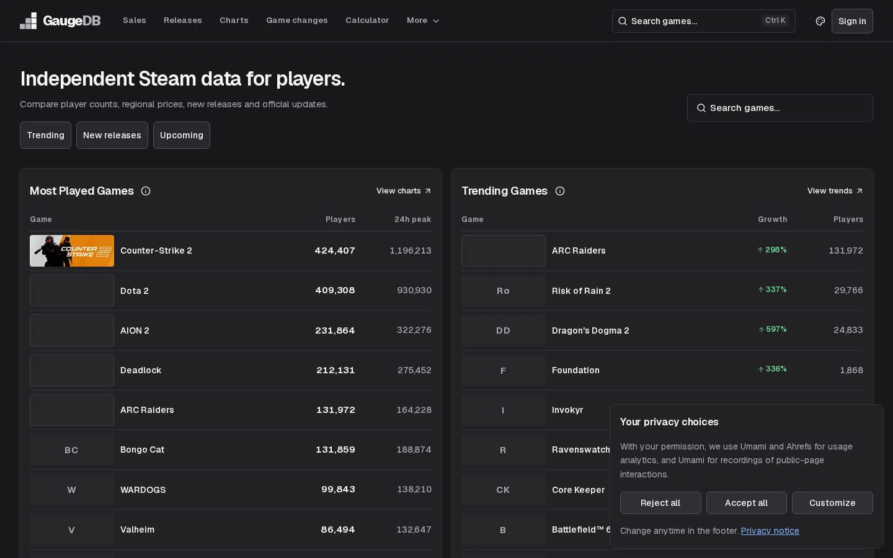Viewport: 893px width, 558px height.
Task: Customize privacy choices
Action: (x=832, y=503)
